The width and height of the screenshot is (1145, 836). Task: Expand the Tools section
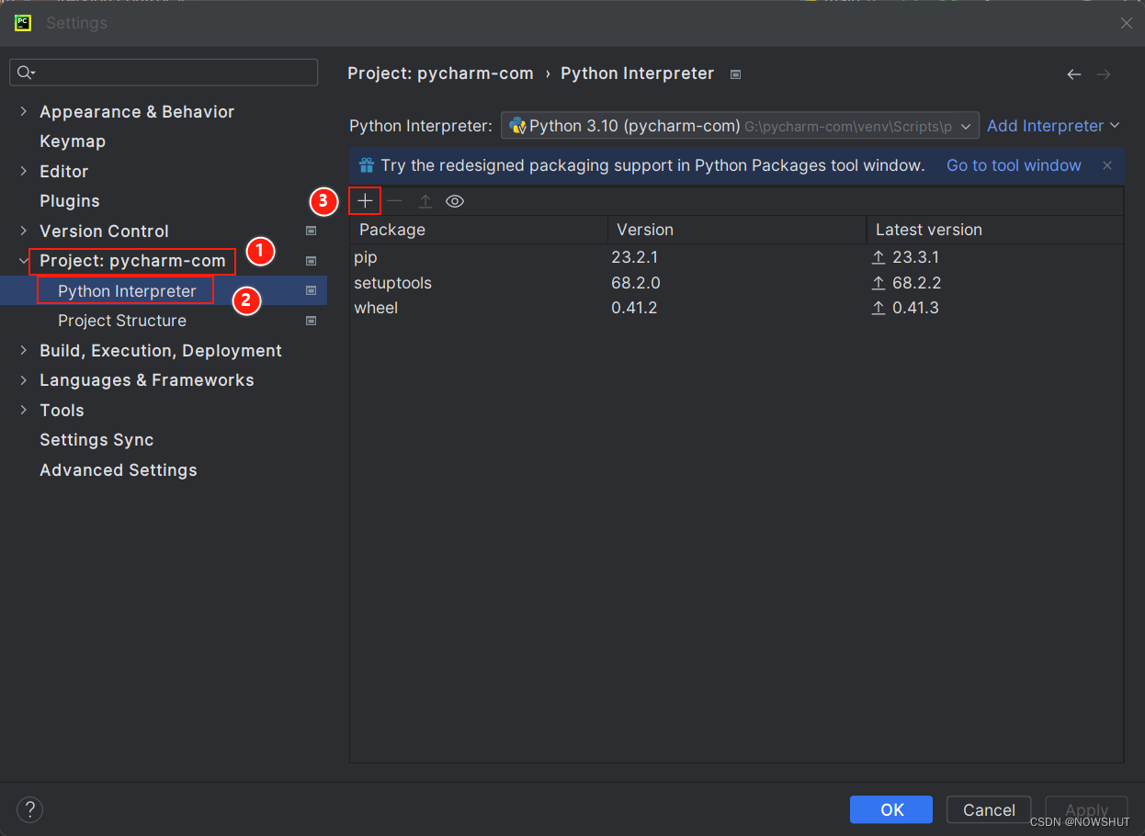click(24, 410)
